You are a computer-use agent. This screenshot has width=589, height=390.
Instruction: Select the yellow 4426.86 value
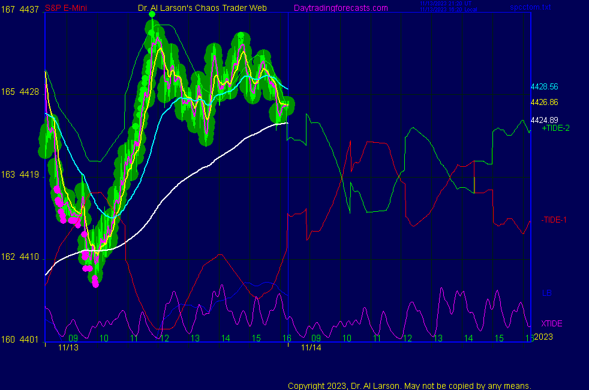(x=544, y=102)
